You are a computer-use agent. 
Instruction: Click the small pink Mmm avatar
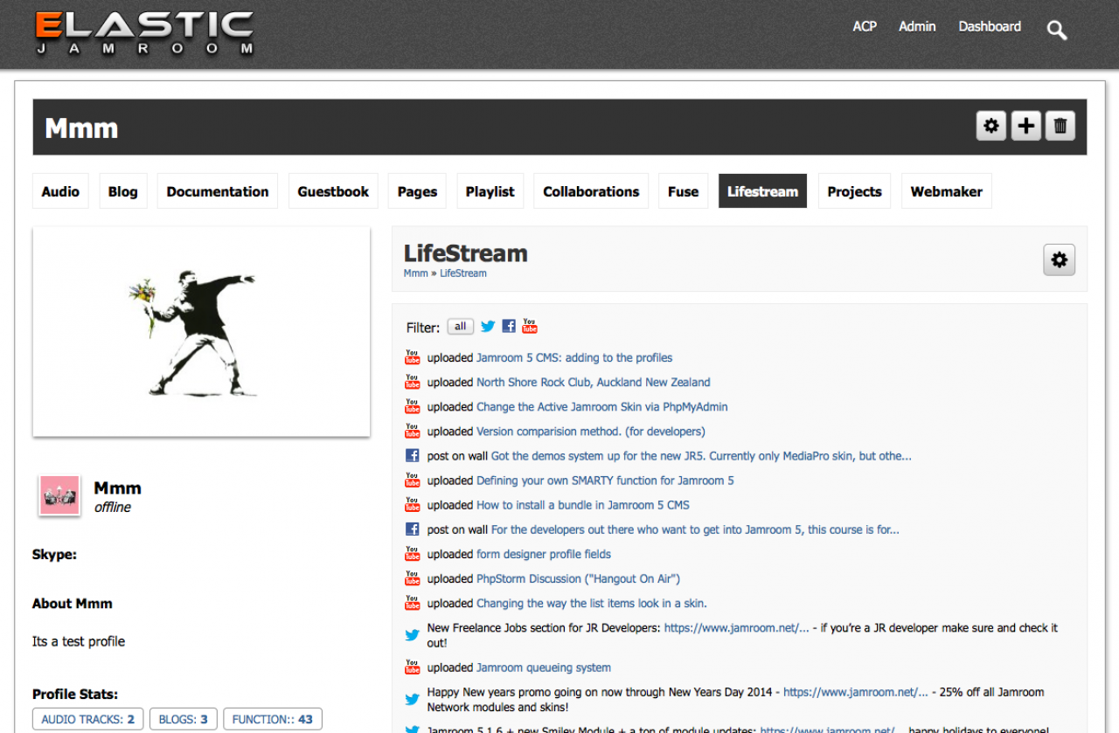(x=59, y=495)
